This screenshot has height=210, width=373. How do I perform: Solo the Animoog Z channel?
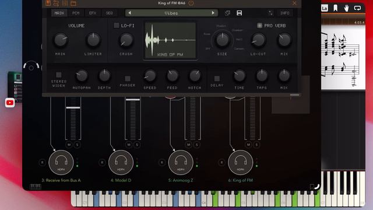click(x=197, y=145)
